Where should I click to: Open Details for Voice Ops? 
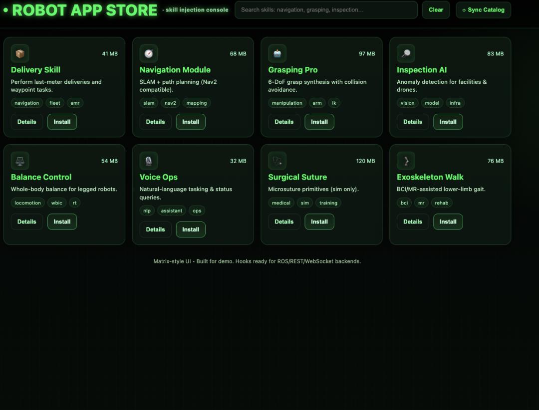tap(155, 229)
